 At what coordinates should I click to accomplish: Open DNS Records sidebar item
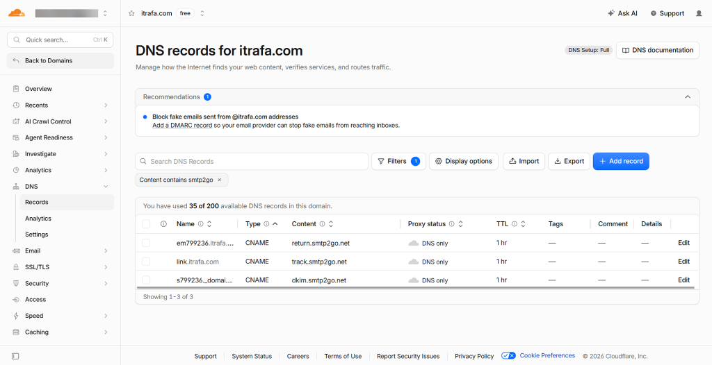tap(67, 202)
